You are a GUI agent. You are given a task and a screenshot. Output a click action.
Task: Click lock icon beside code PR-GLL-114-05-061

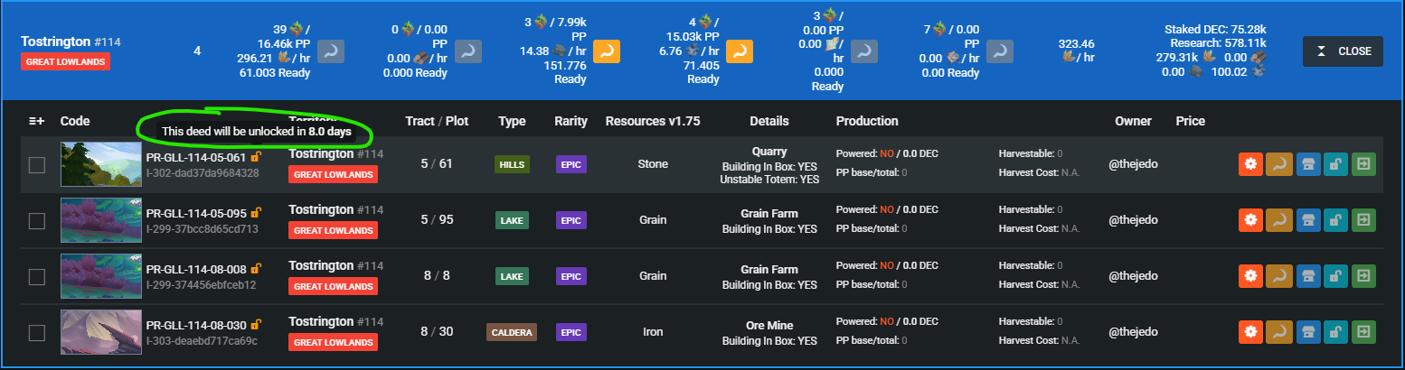pos(256,156)
